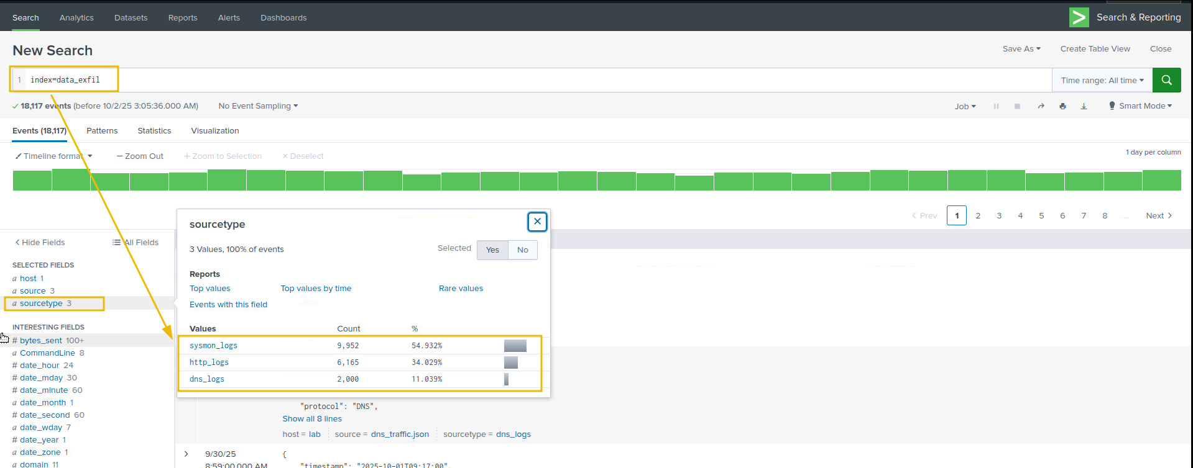Switch to the Visualization tab
The height and width of the screenshot is (468, 1193).
[x=215, y=131]
